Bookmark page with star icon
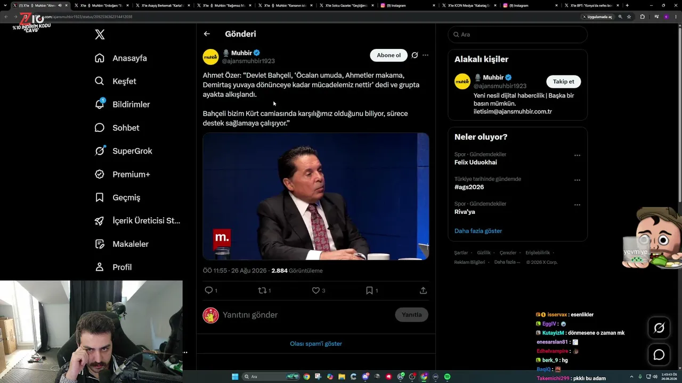Image resolution: width=682 pixels, height=383 pixels. 629,16
